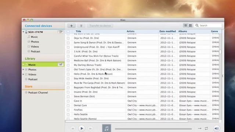Screen dimensions: 235x132
Task: Toggle repeat mode
Action: [206, 128]
